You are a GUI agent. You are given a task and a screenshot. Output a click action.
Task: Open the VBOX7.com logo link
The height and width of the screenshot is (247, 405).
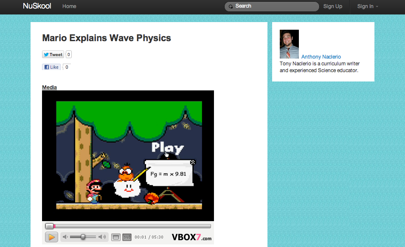(x=191, y=237)
